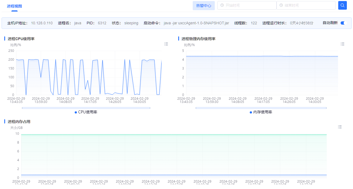
Task: Click the startup command java -jar text
Action: tap(196, 23)
